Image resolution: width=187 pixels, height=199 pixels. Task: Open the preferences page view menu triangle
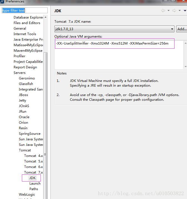185,11
